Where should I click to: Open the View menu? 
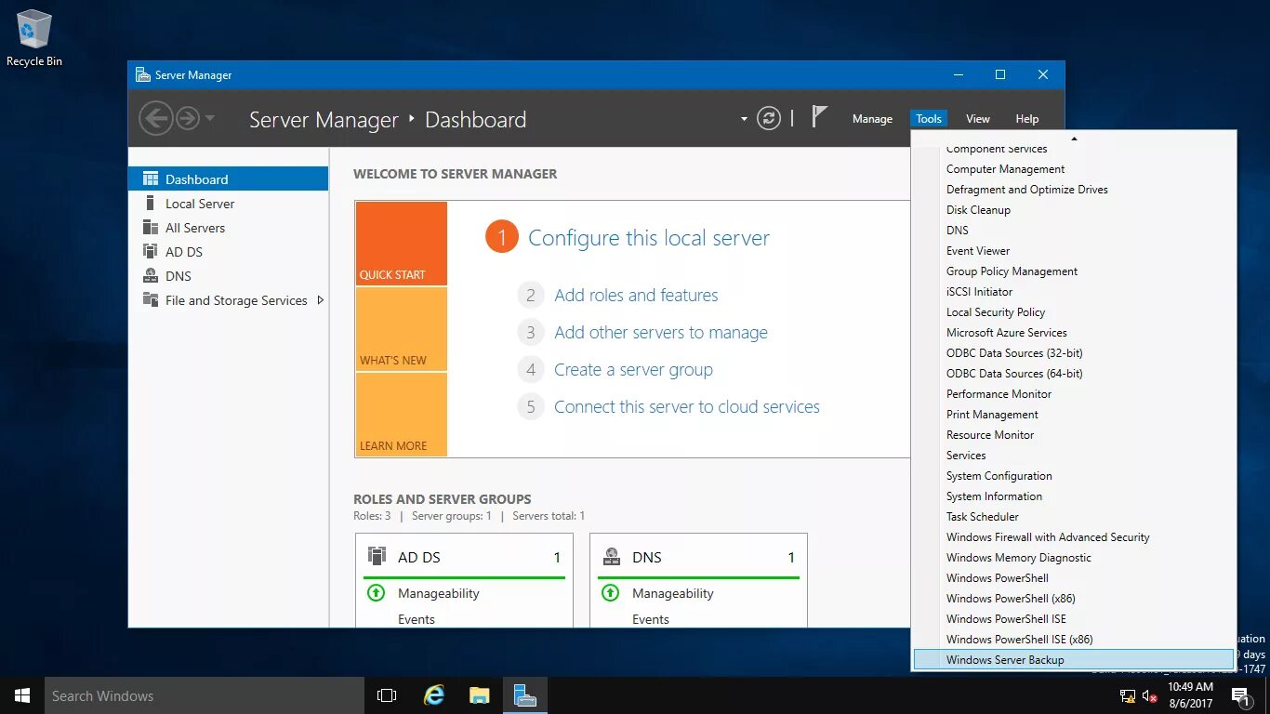[x=978, y=119]
